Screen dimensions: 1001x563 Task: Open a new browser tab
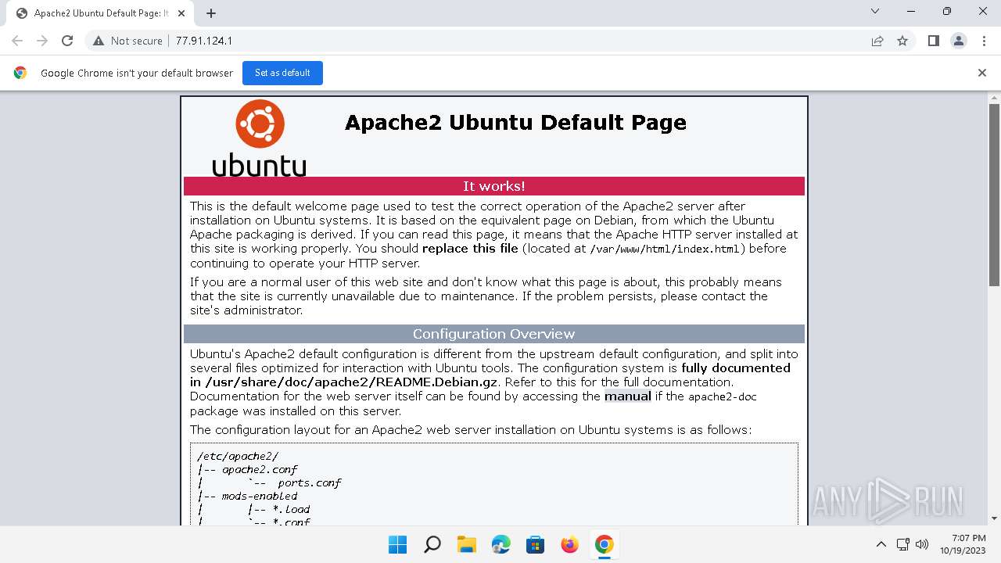tap(211, 13)
